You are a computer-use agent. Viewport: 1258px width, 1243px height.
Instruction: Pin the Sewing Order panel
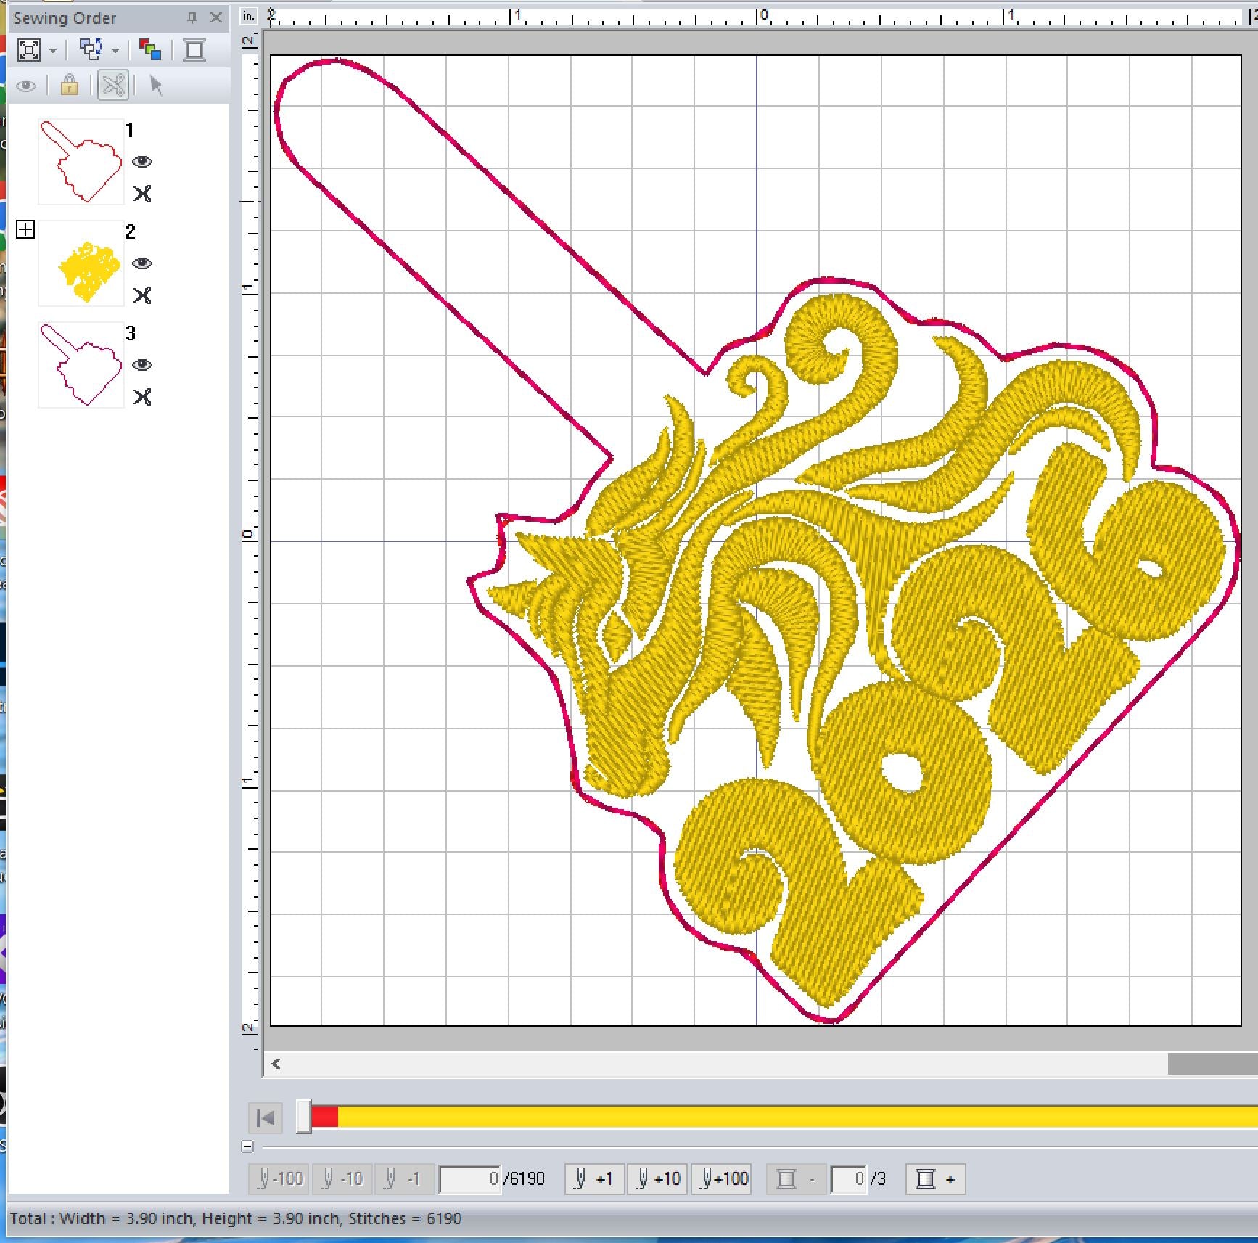point(192,18)
